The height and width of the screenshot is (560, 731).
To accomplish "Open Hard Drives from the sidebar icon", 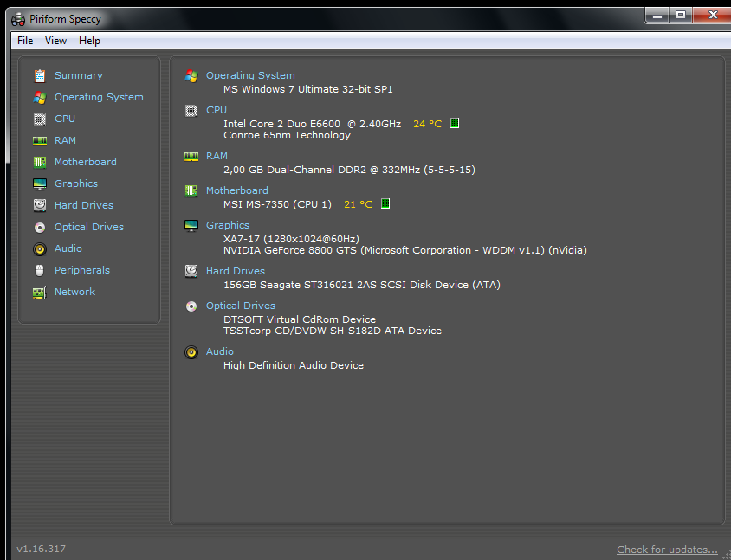I will (40, 205).
